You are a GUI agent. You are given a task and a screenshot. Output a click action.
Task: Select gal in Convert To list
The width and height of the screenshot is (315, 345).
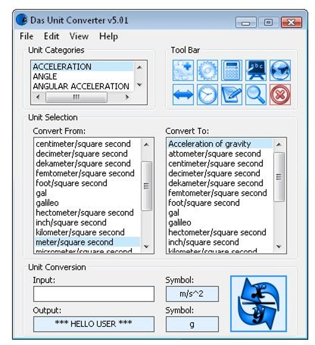tap(220, 213)
